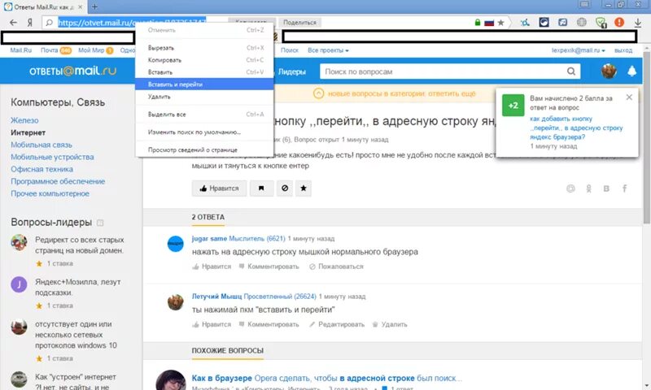Viewport: 651px width, 390px height.
Task: Click refresh icon in новые вопросы banner
Action: click(318, 93)
